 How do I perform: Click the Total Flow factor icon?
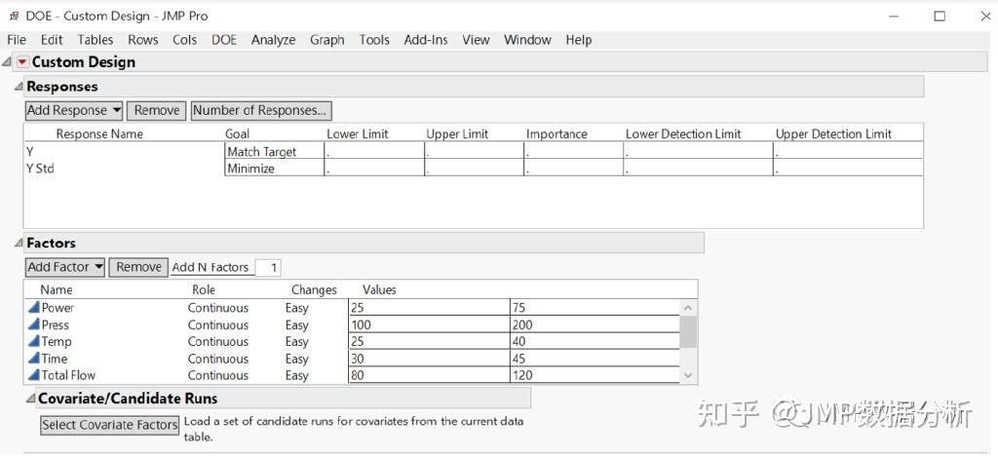click(x=33, y=375)
